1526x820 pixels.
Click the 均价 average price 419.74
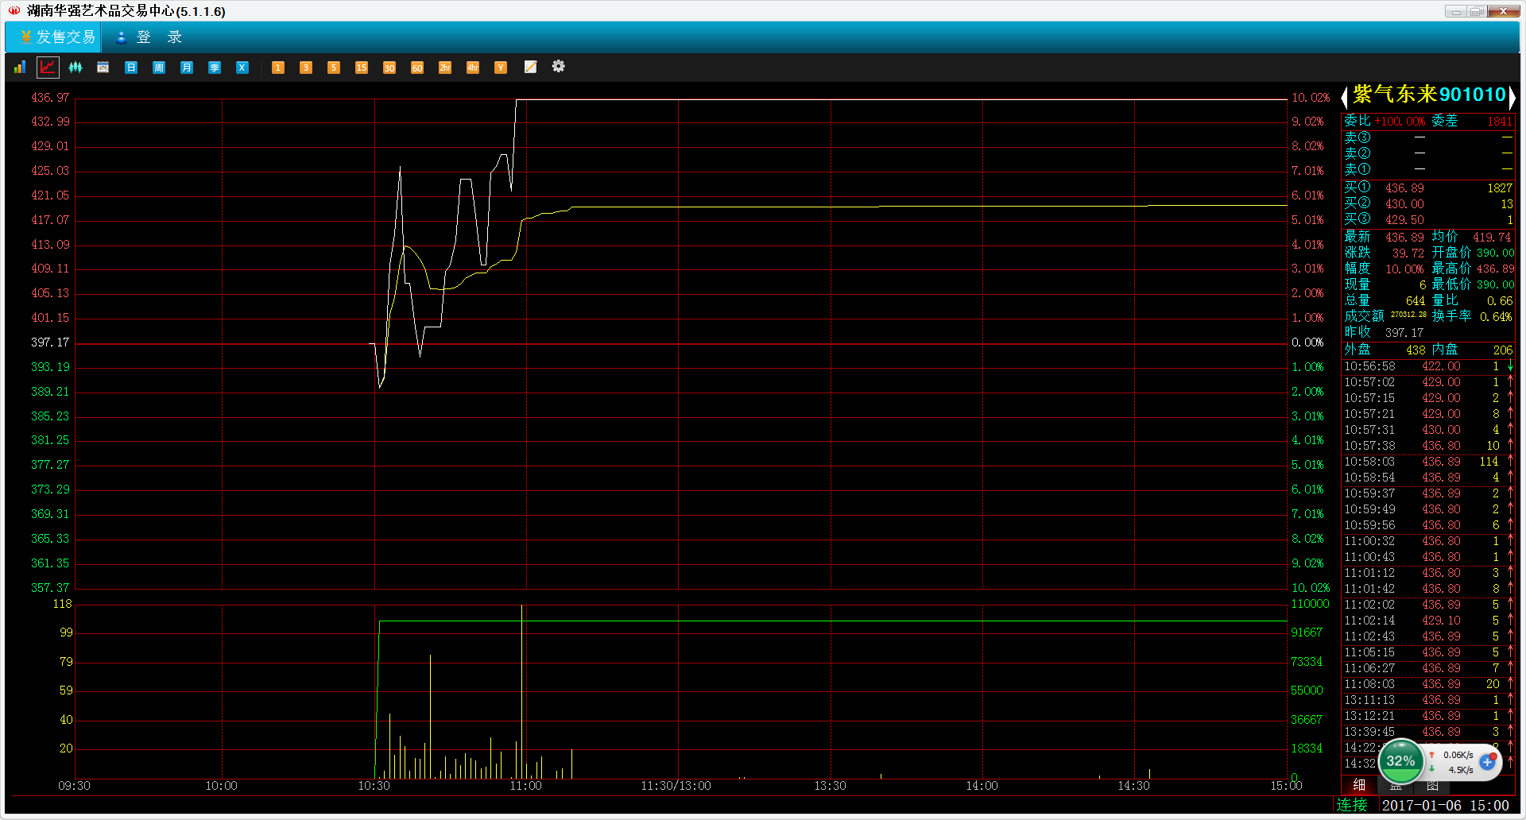[x=1492, y=238]
